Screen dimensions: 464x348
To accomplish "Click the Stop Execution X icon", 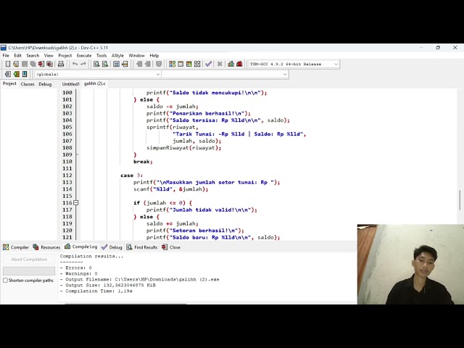I will click(220, 64).
